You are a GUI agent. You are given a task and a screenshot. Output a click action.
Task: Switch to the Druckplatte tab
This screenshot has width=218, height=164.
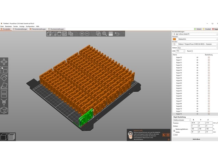6,29
